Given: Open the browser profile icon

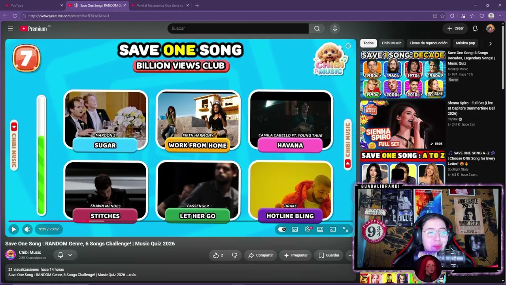Looking at the screenshot, I should 491,16.
